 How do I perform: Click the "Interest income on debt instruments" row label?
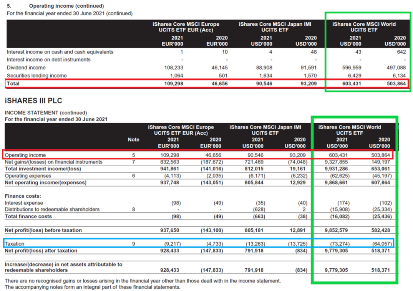(49, 60)
